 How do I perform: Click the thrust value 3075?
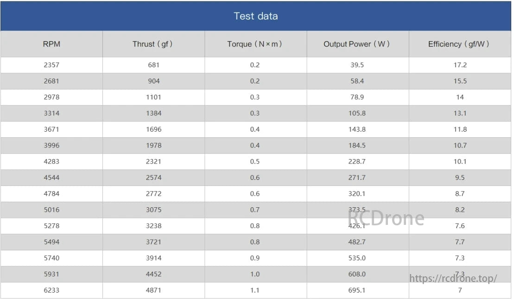153,210
